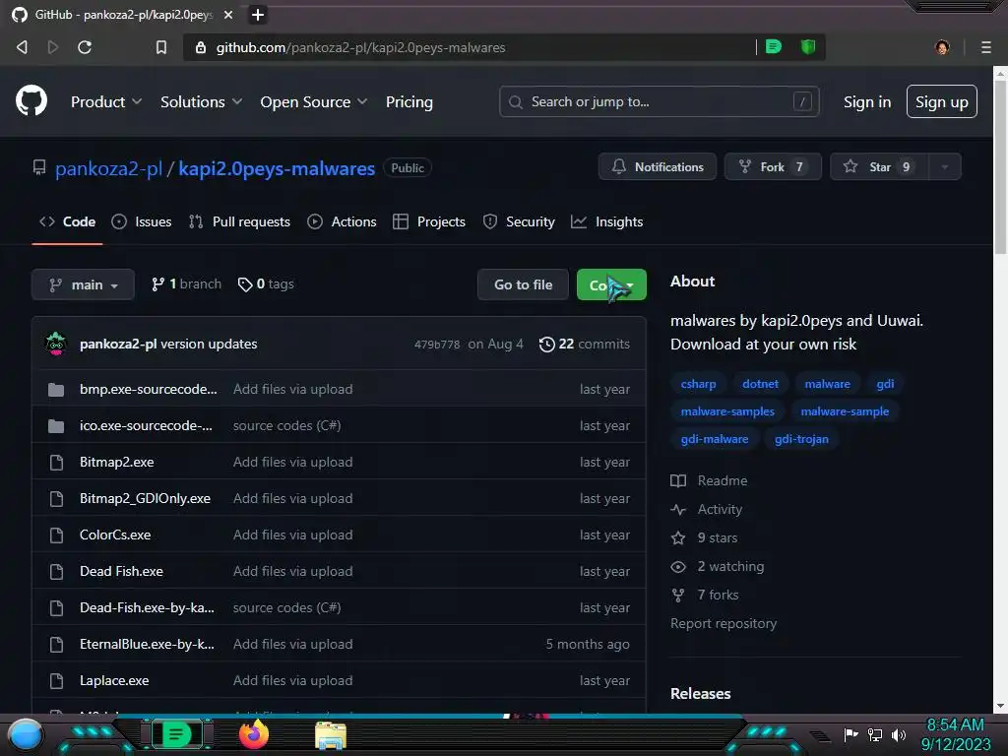Click the volume speaker tray icon
Image resolution: width=1008 pixels, height=756 pixels.
[899, 734]
